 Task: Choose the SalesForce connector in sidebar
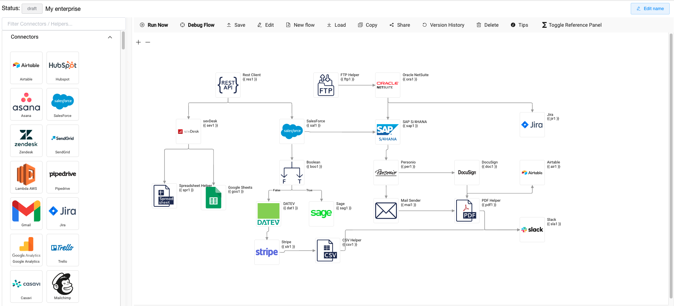(63, 104)
